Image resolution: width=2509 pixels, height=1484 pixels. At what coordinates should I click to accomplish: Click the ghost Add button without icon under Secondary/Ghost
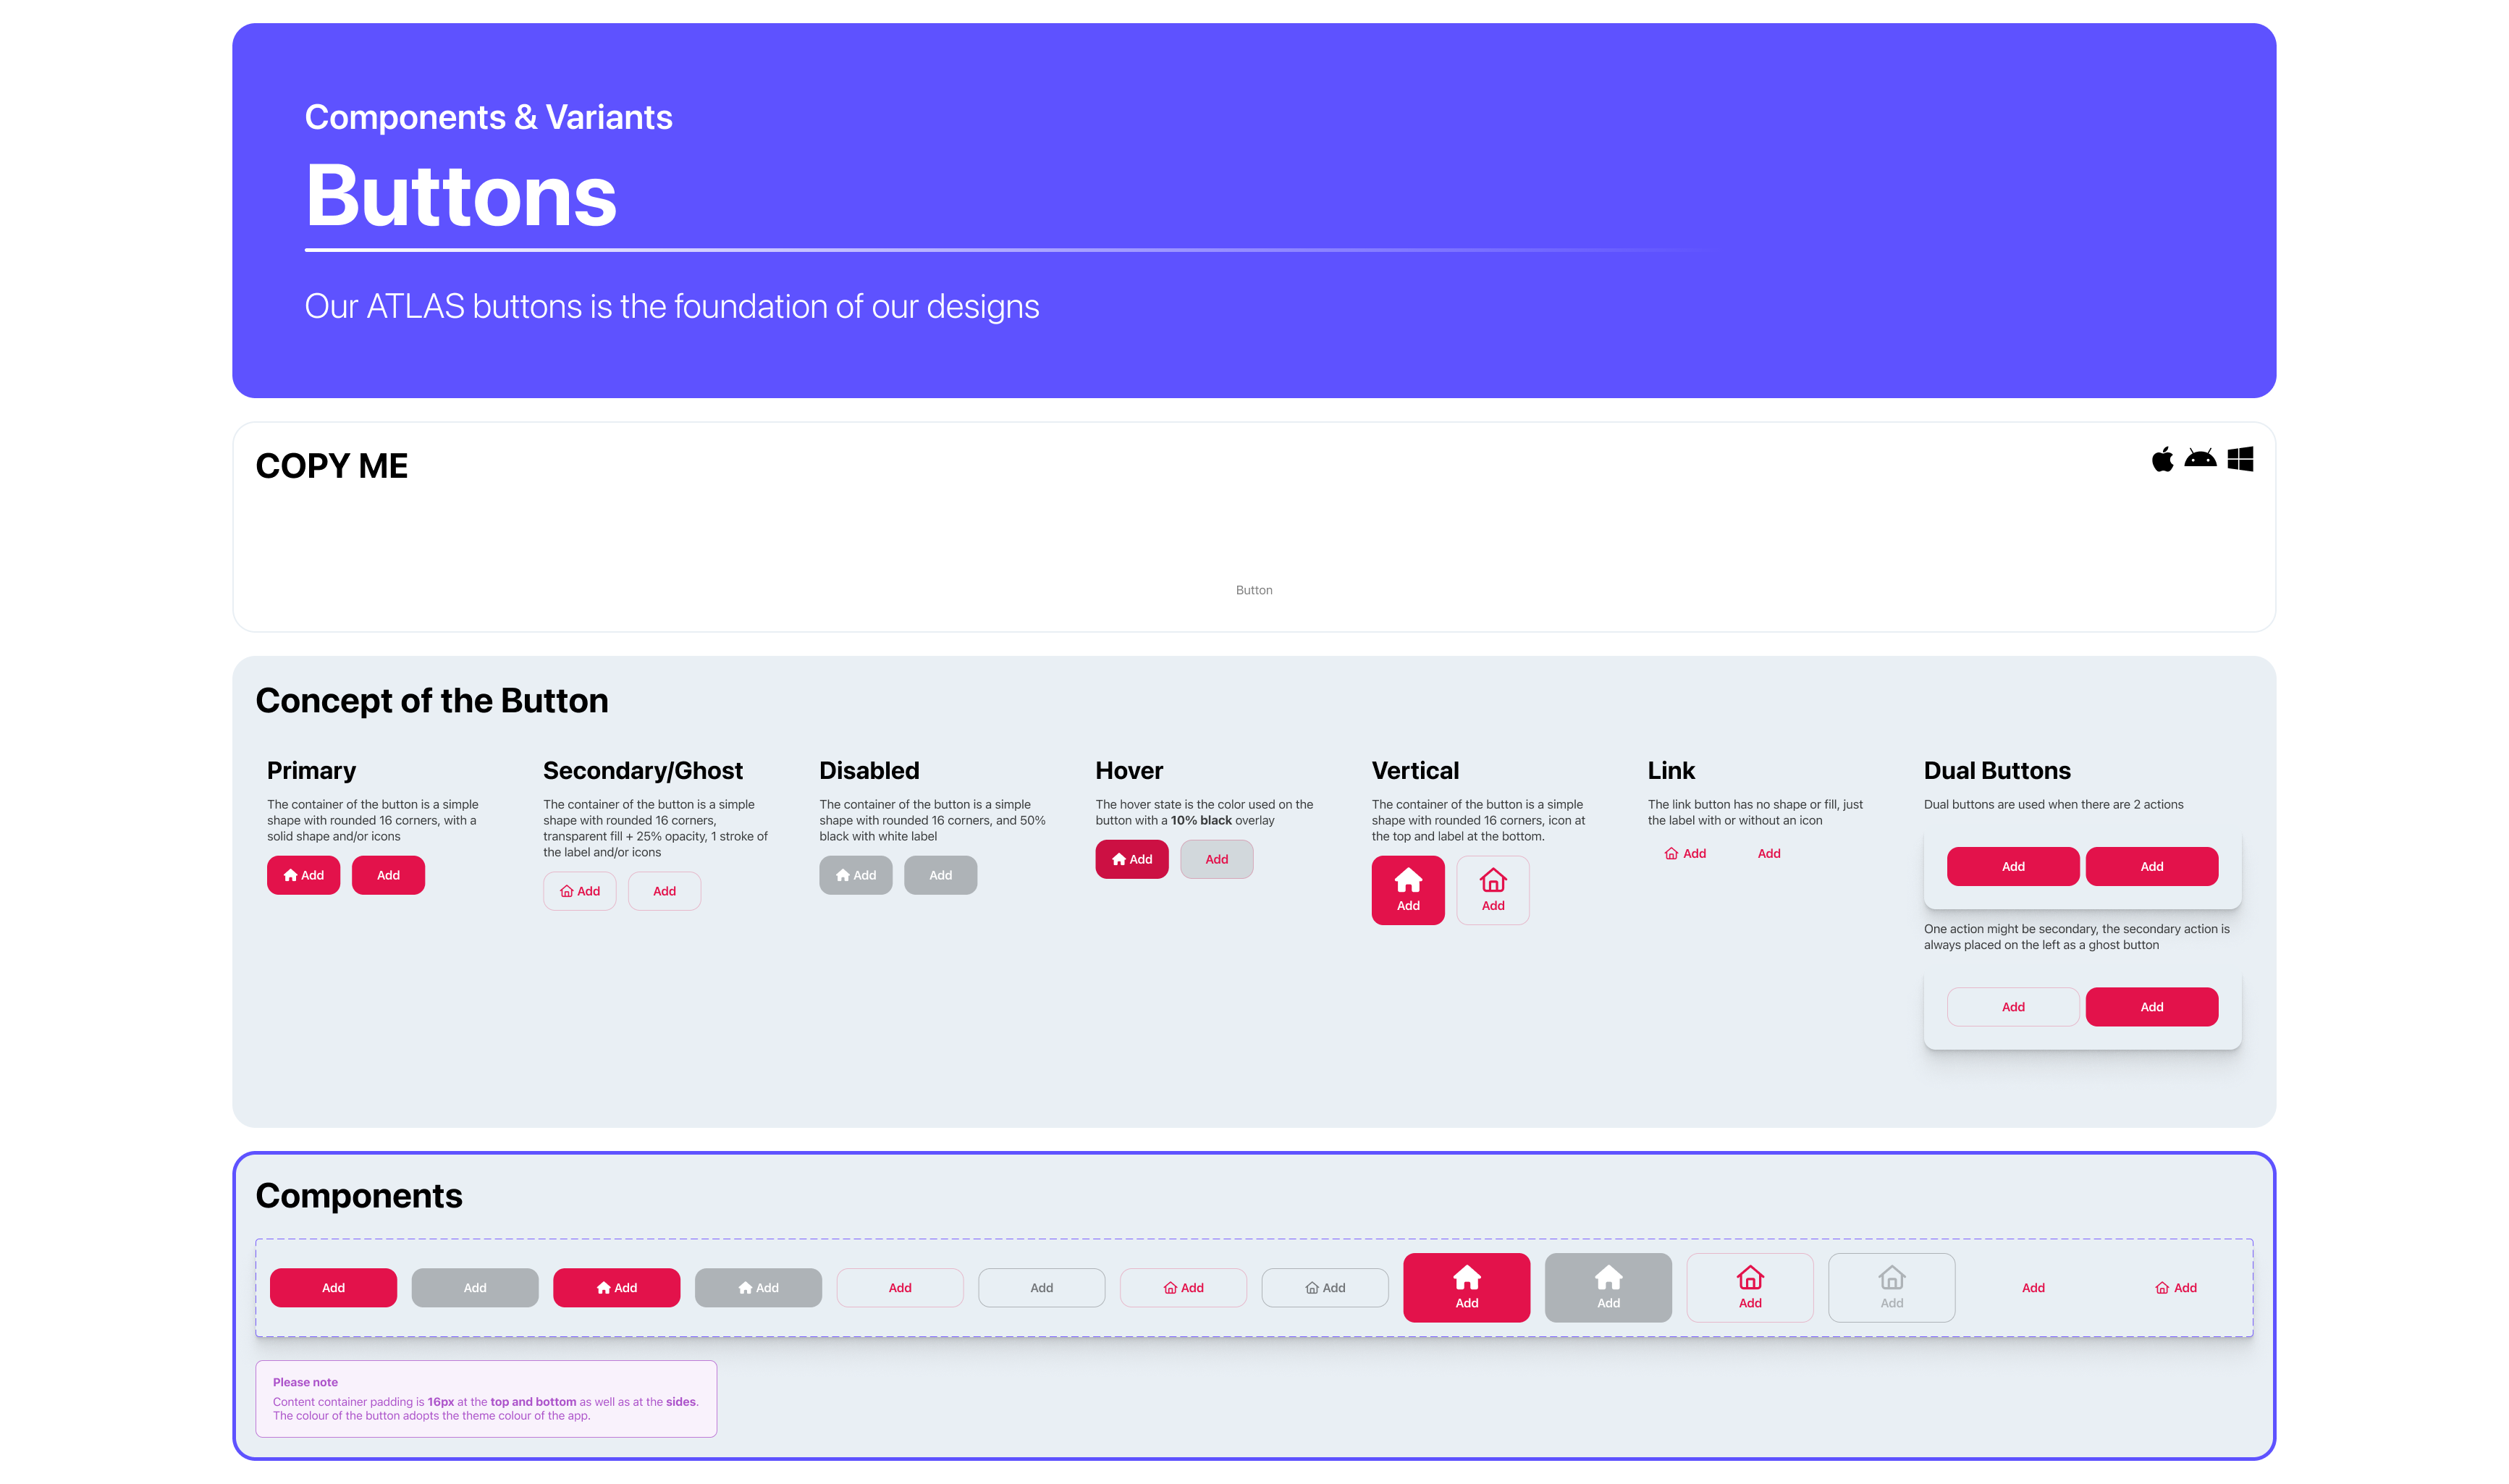[664, 891]
